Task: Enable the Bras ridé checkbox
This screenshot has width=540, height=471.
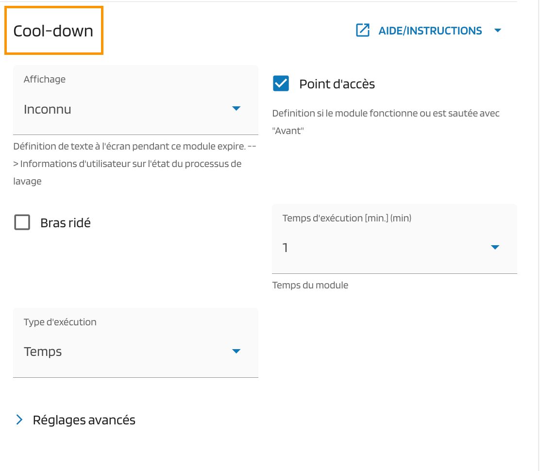Action: point(22,223)
